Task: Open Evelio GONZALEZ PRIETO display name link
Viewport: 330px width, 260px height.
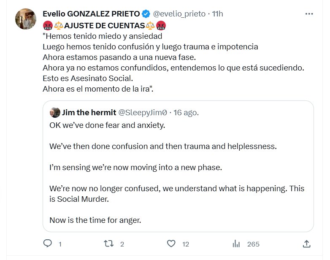Action: 91,14
